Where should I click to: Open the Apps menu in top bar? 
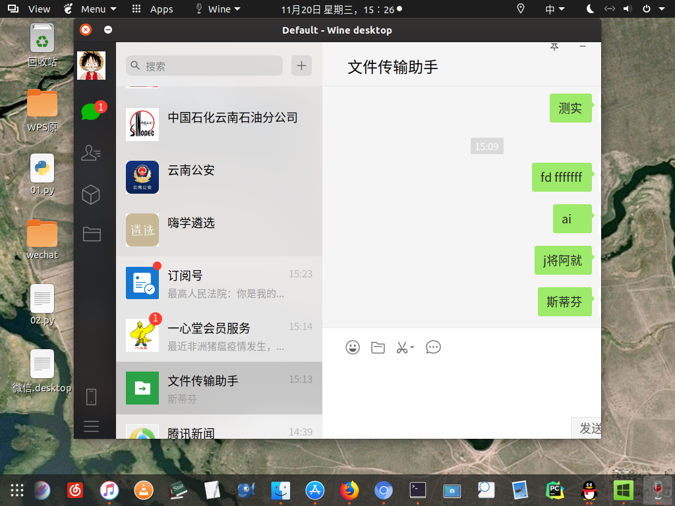(153, 9)
